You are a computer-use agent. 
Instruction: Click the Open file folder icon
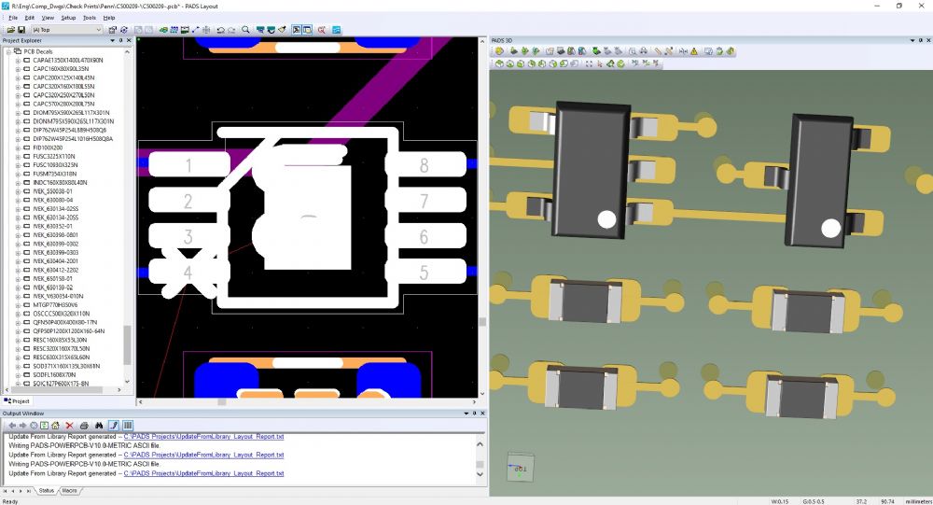point(10,30)
